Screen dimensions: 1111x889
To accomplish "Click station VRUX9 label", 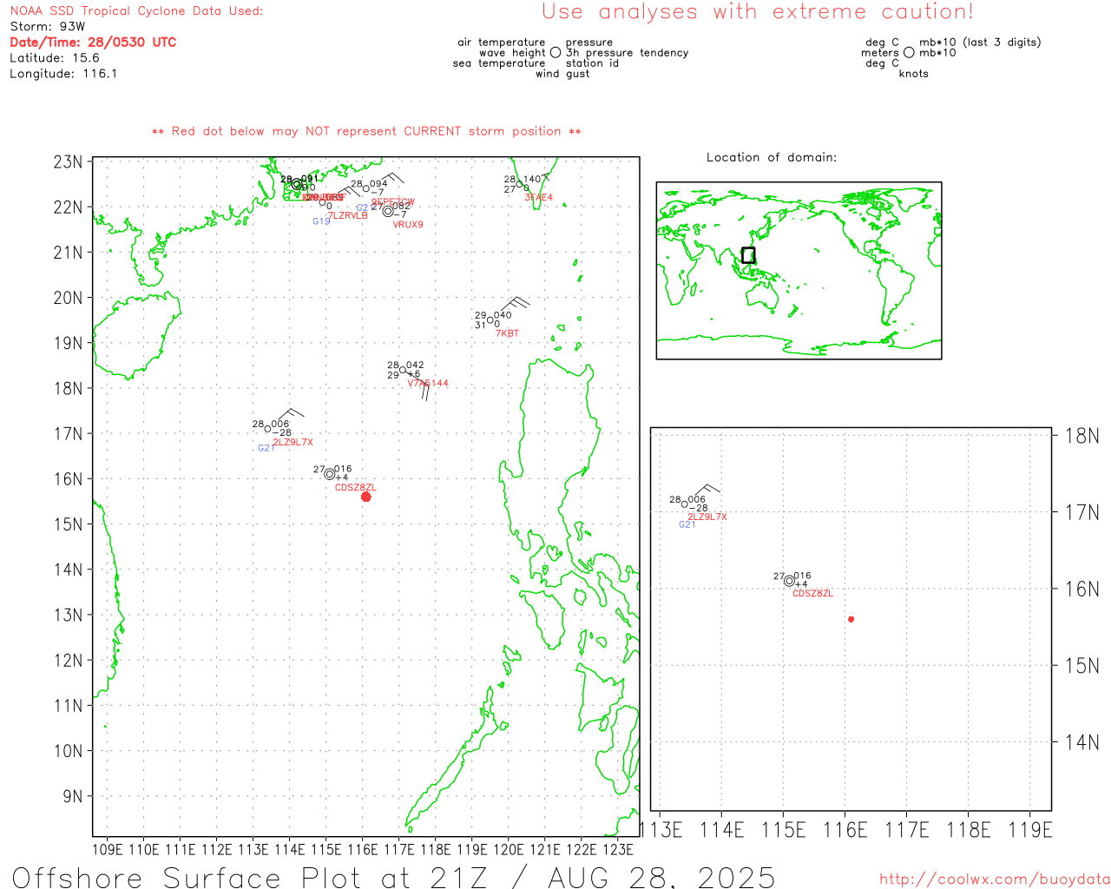I will pos(408,225).
